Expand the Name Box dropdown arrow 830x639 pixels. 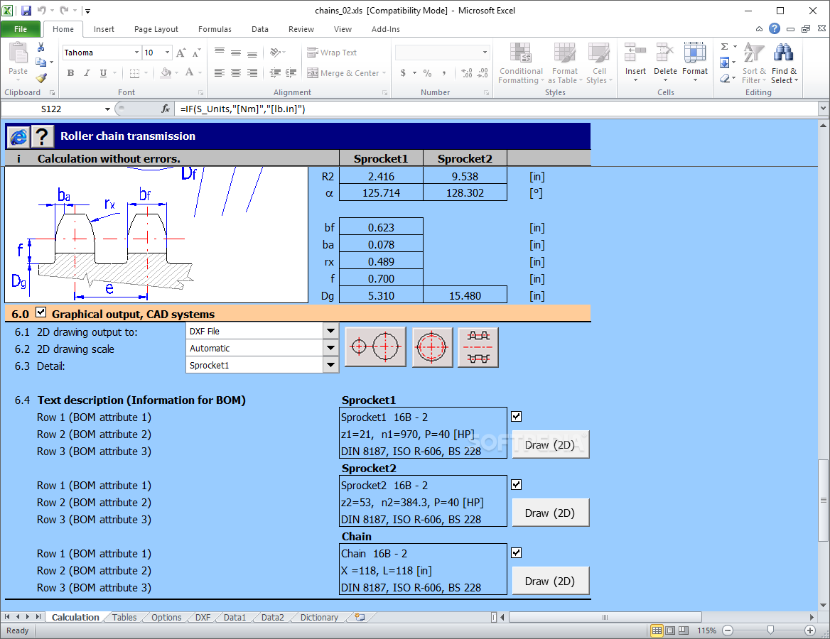click(107, 109)
